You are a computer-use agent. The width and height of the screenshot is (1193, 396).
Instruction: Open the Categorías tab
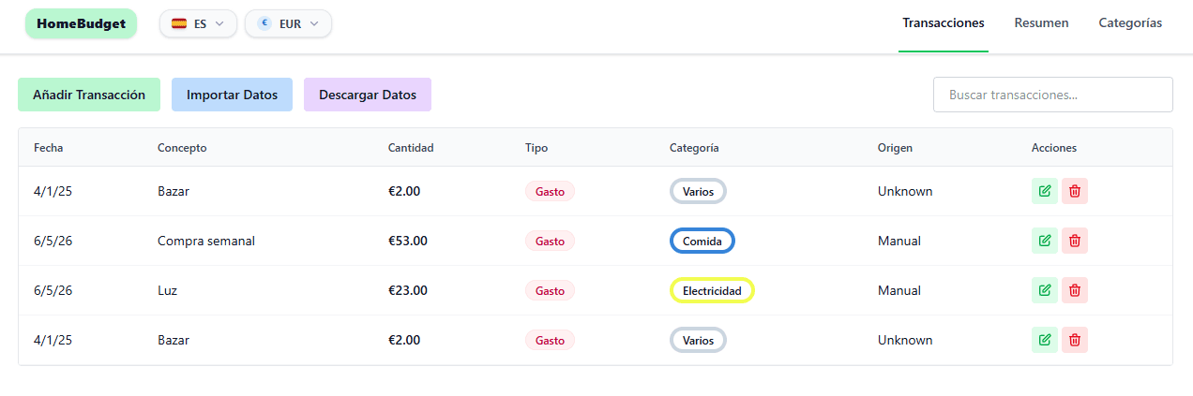1130,23
